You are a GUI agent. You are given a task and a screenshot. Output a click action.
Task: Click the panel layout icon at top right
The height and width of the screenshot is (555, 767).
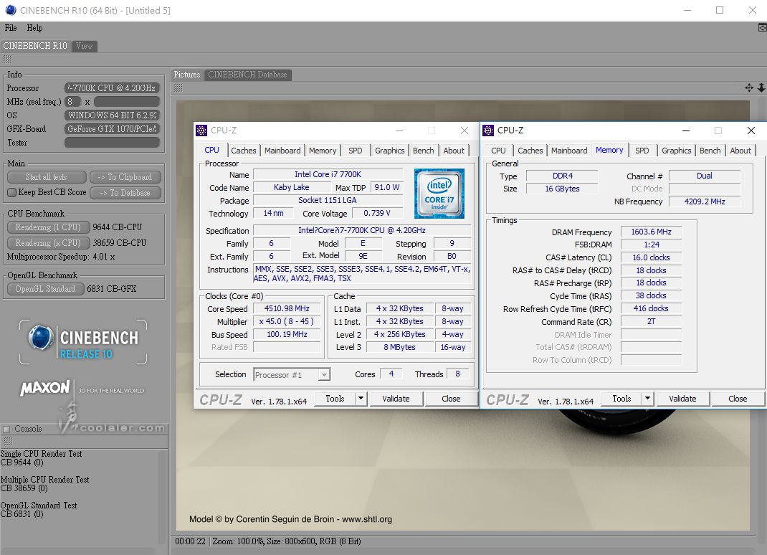pos(762,28)
